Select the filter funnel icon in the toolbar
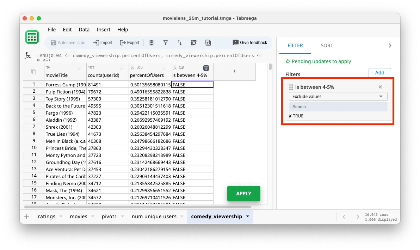 coord(166,42)
